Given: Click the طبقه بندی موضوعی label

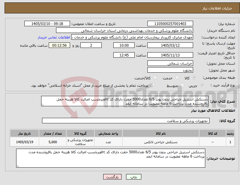Looking at the screenshot, I should [x=219, y=78].
